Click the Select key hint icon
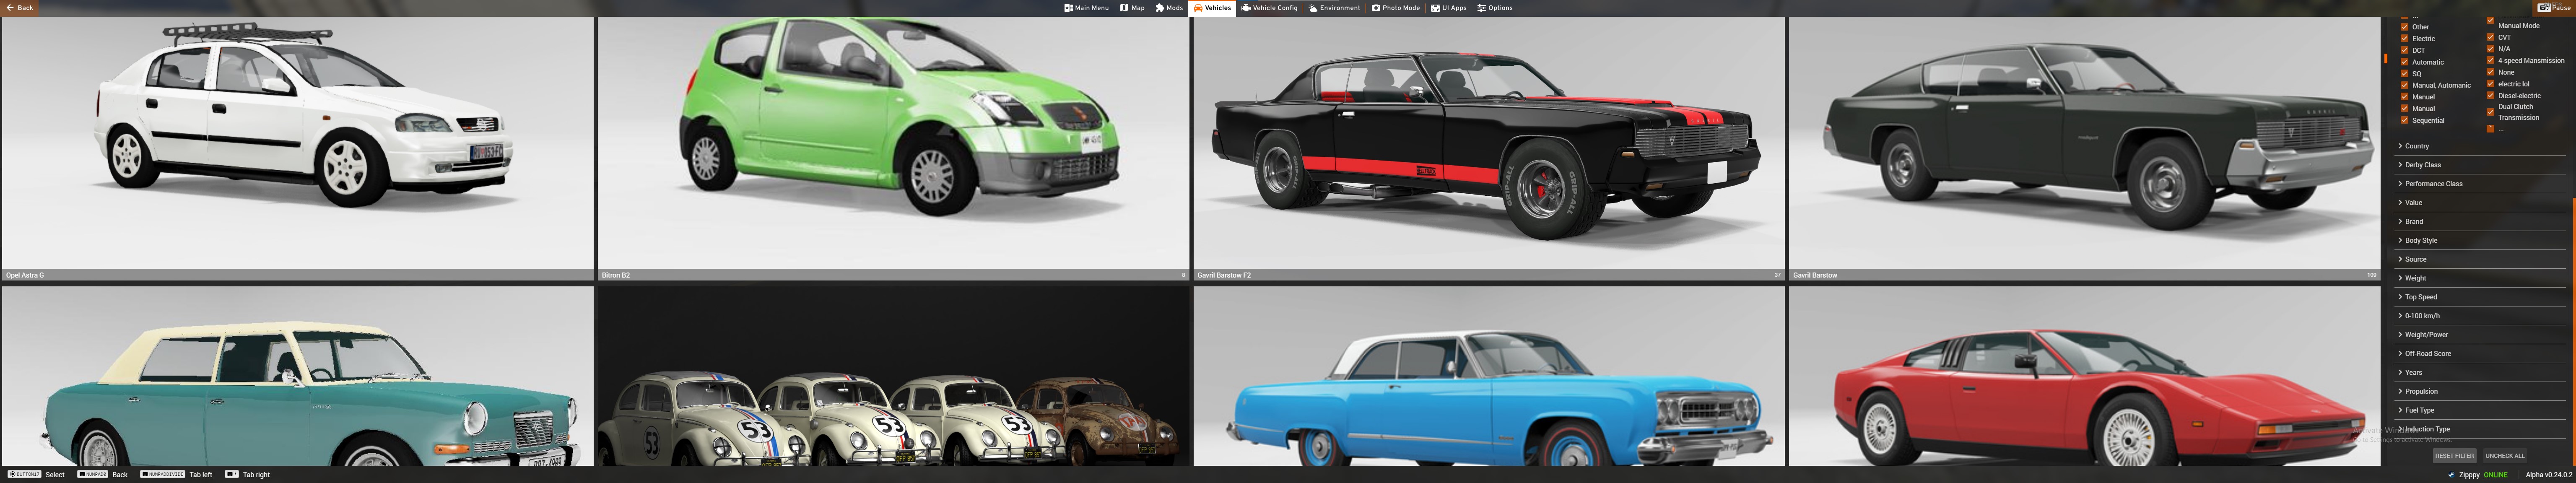 tap(24, 474)
